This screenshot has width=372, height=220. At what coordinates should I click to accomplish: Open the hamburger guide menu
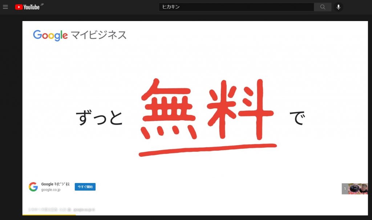[x=5, y=7]
